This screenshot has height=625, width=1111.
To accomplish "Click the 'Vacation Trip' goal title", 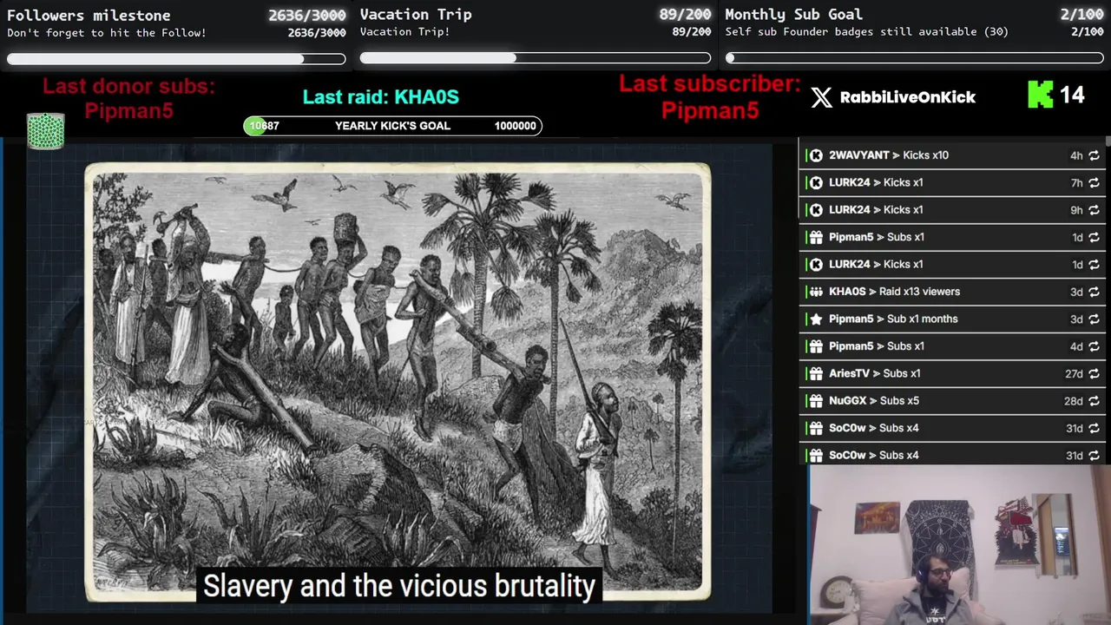I will coord(416,14).
